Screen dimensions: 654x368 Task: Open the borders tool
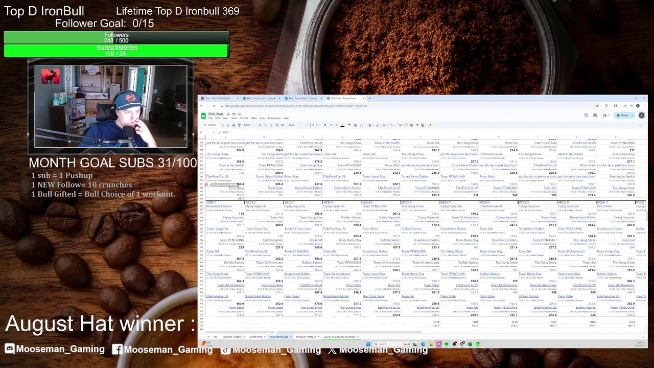tap(356, 125)
